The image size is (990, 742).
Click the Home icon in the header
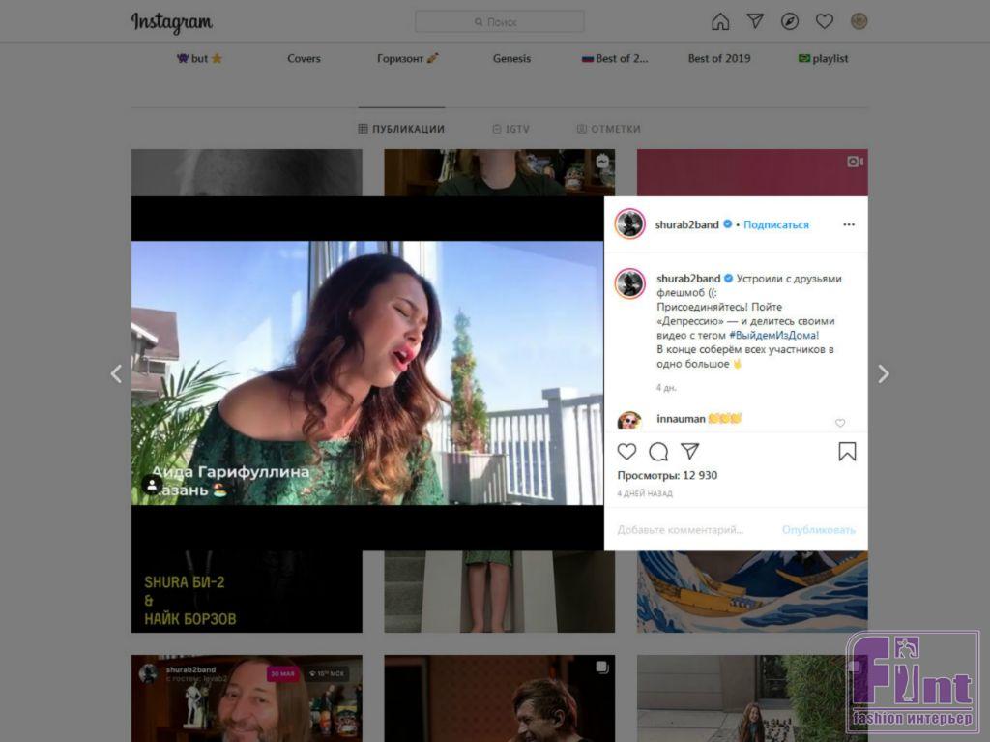720,21
